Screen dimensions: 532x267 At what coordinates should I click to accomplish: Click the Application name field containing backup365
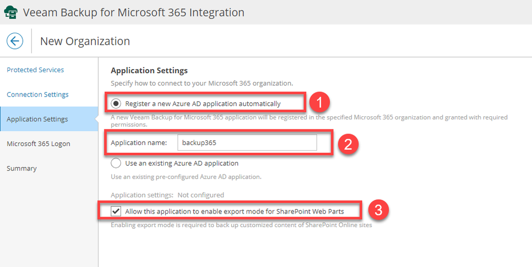246,143
